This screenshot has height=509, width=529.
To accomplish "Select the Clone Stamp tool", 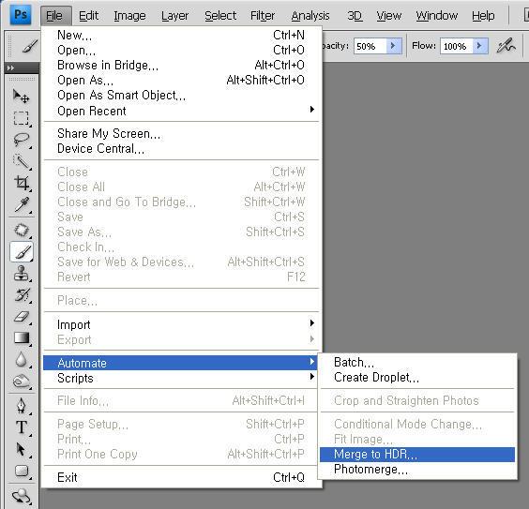I will pyautogui.click(x=22, y=274).
